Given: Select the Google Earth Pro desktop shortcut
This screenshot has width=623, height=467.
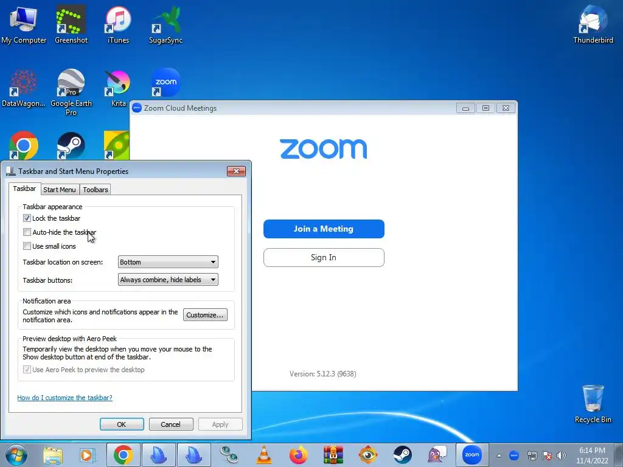Looking at the screenshot, I should tap(71, 92).
